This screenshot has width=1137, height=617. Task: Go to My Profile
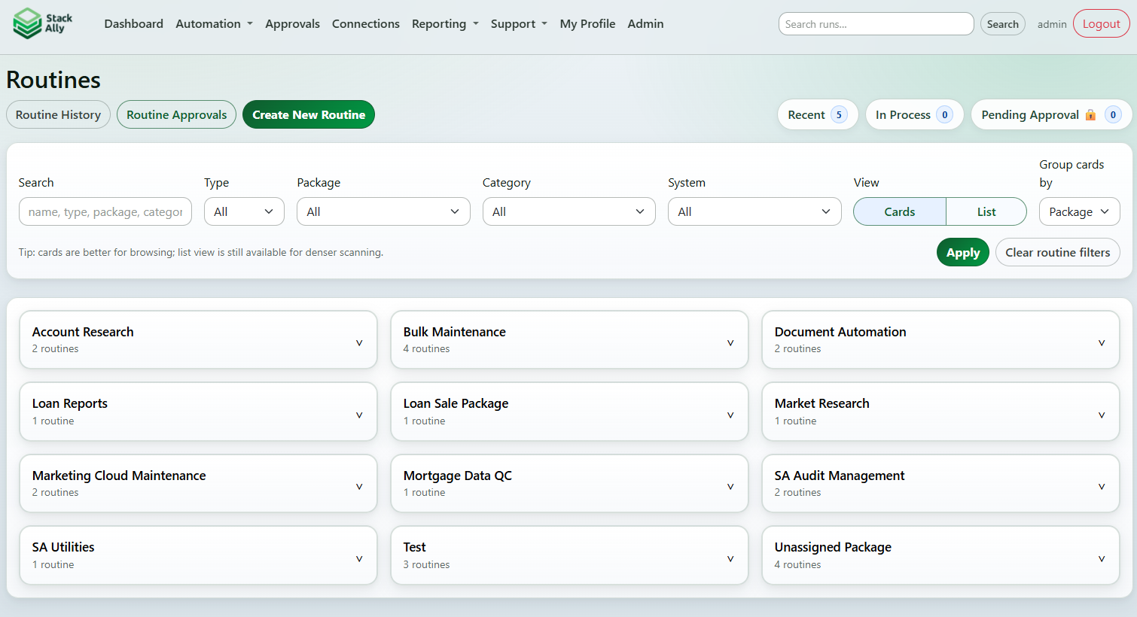pyautogui.click(x=587, y=23)
